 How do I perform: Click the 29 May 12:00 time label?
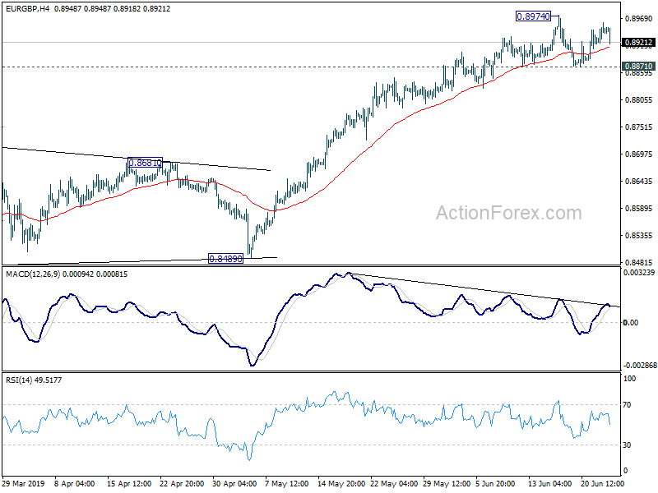tap(447, 483)
